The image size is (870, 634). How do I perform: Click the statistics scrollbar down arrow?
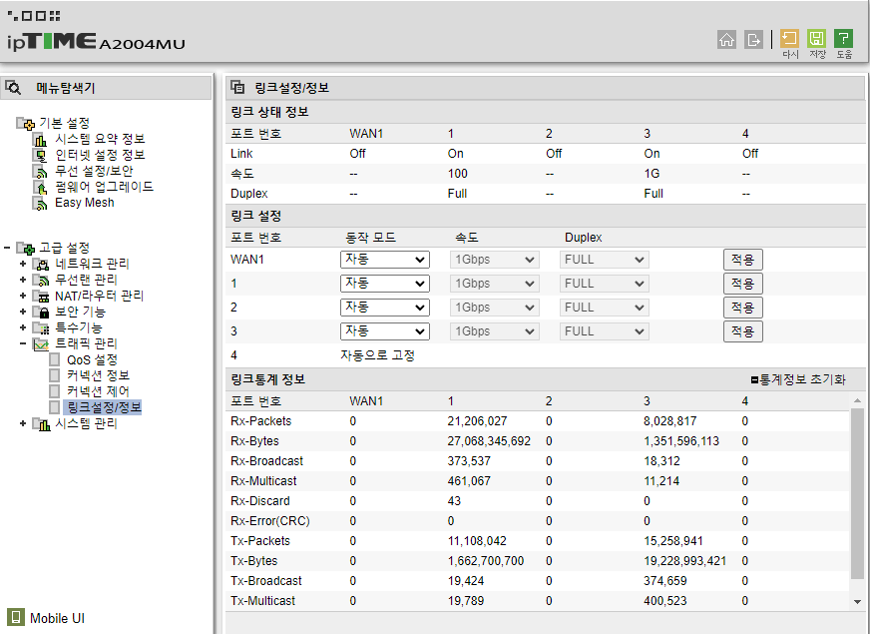coord(857,601)
